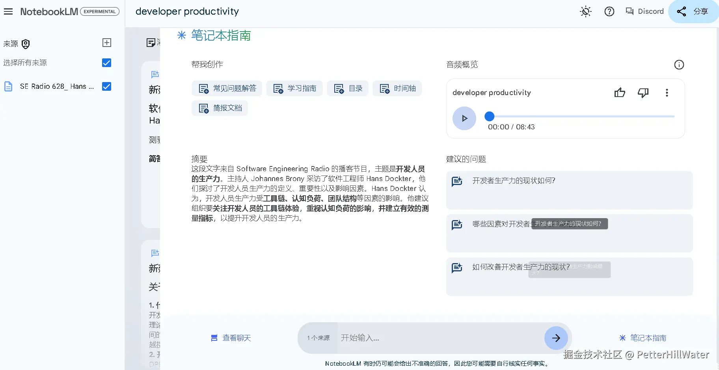Generate 目录 table of contents
This screenshot has height=370, width=719.
point(348,88)
